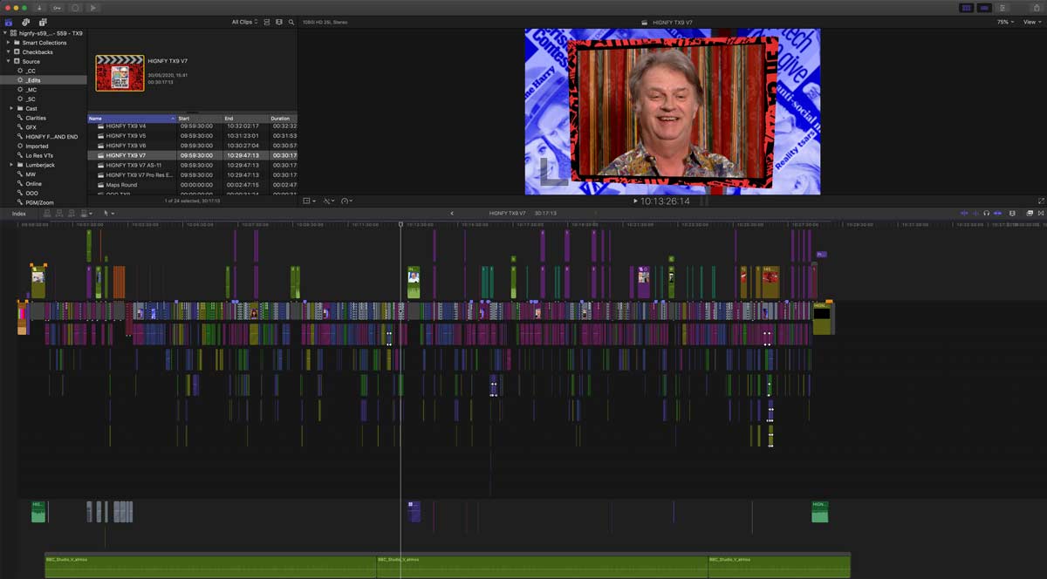Go back in timeline history arrow
This screenshot has width=1047, height=579.
pyautogui.click(x=451, y=213)
